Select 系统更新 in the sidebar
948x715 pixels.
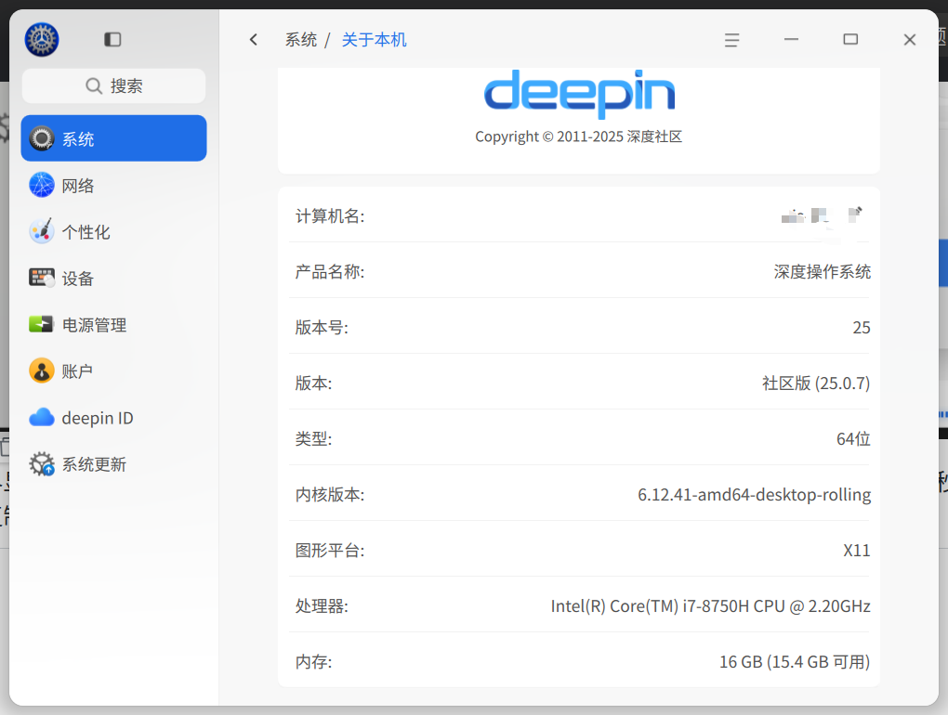(113, 463)
